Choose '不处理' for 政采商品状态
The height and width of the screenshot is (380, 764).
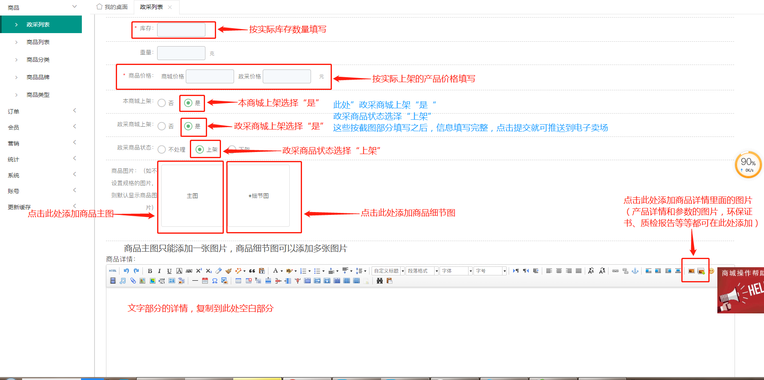pos(162,150)
